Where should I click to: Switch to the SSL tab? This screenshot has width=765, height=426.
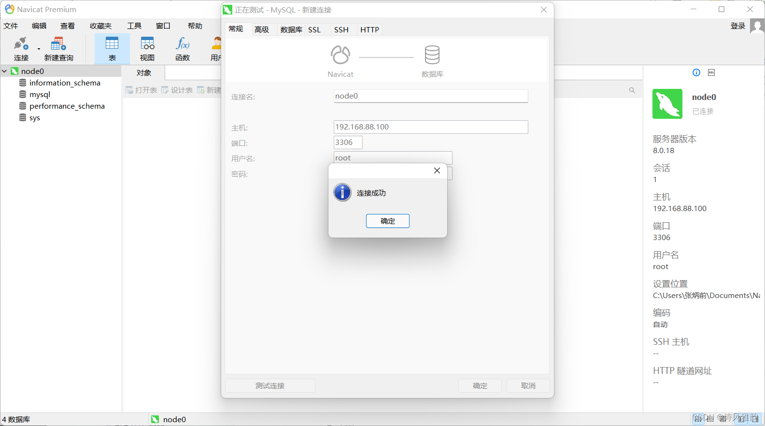click(314, 29)
